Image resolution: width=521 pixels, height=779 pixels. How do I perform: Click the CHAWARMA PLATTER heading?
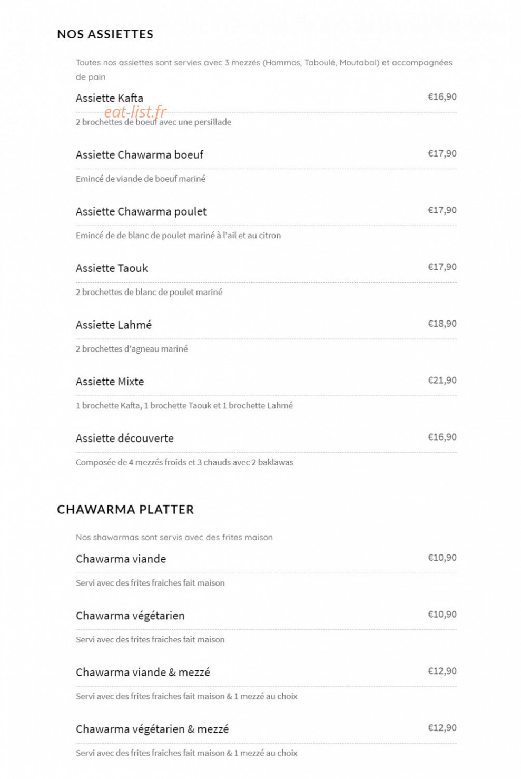[x=125, y=510]
